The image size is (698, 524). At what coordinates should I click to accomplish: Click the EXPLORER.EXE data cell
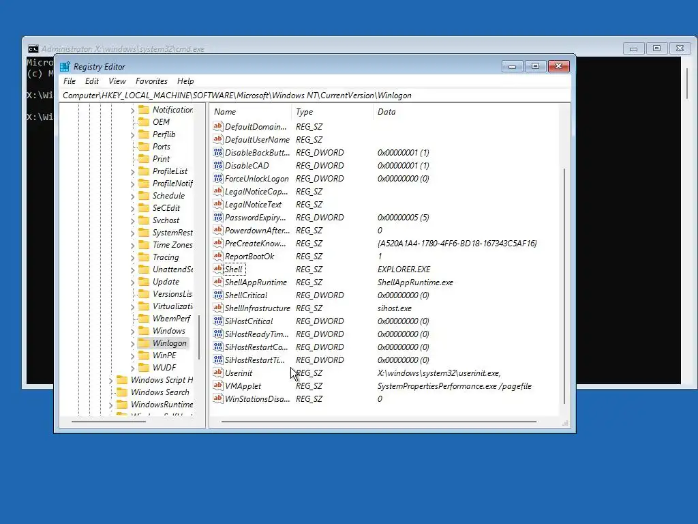(x=404, y=269)
